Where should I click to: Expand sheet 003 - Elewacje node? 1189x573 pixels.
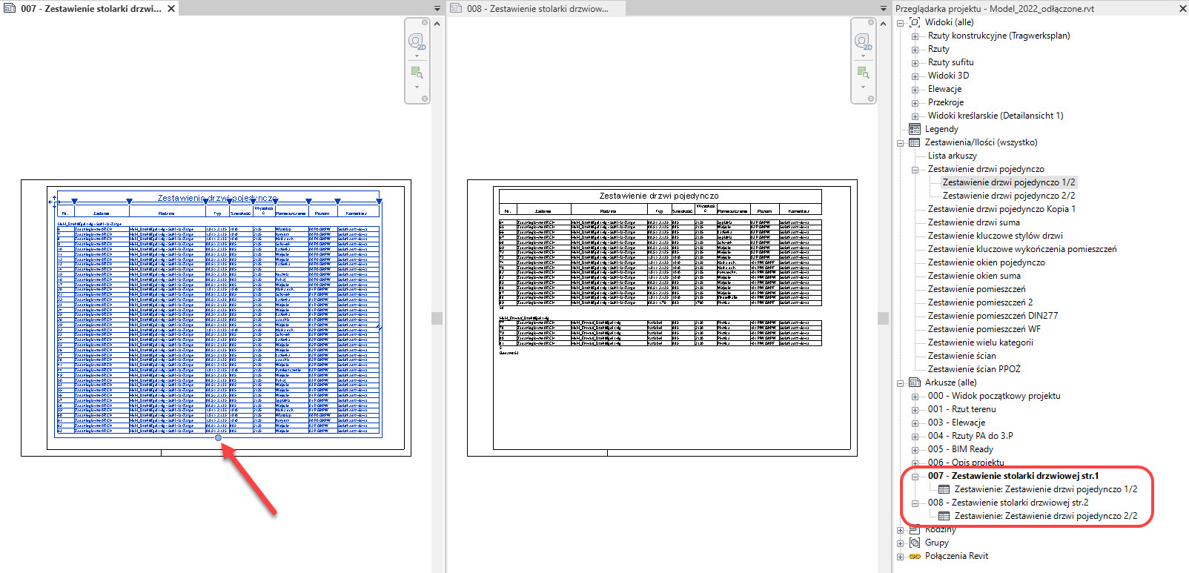tap(915, 423)
